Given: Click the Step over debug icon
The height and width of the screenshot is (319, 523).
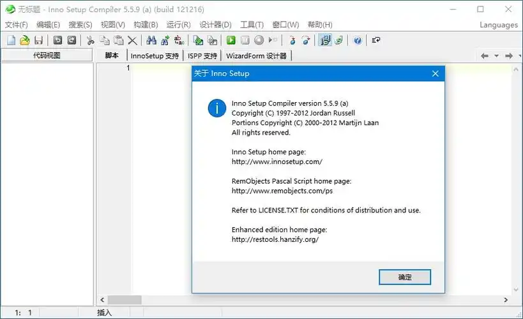Looking at the screenshot, I should 306,40.
